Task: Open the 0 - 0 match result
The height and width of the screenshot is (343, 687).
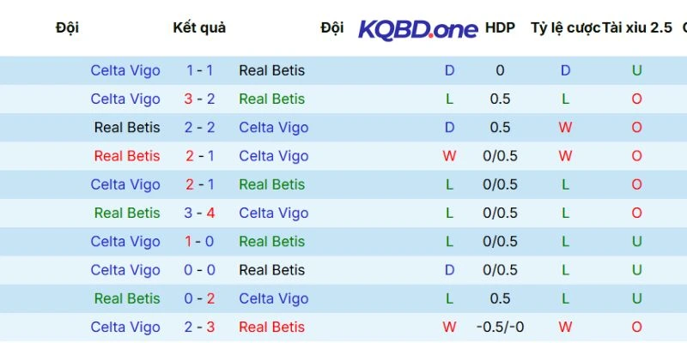Action: click(x=199, y=270)
